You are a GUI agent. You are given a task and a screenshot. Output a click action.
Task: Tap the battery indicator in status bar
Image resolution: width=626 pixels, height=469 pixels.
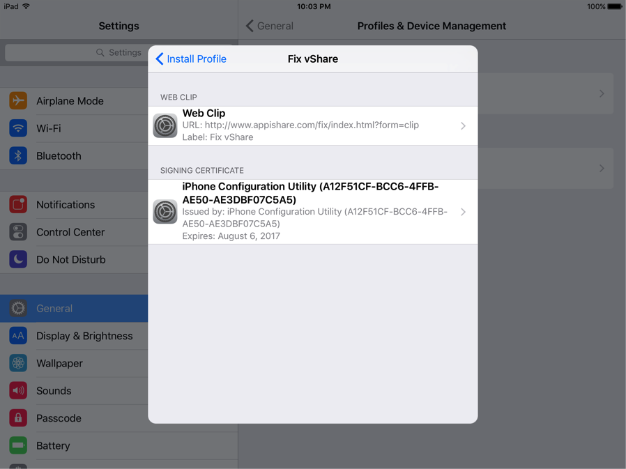tap(614, 6)
